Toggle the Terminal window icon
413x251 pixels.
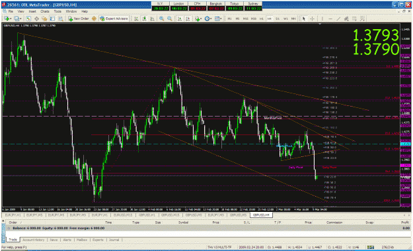pyautogui.click(x=52, y=19)
